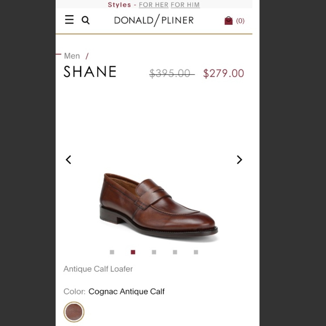The width and height of the screenshot is (326, 326).
Task: Open the hamburger navigation menu
Action: (x=69, y=20)
